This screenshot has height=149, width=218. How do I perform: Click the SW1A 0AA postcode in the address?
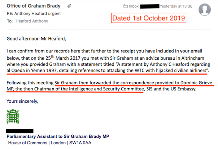click(x=80, y=143)
